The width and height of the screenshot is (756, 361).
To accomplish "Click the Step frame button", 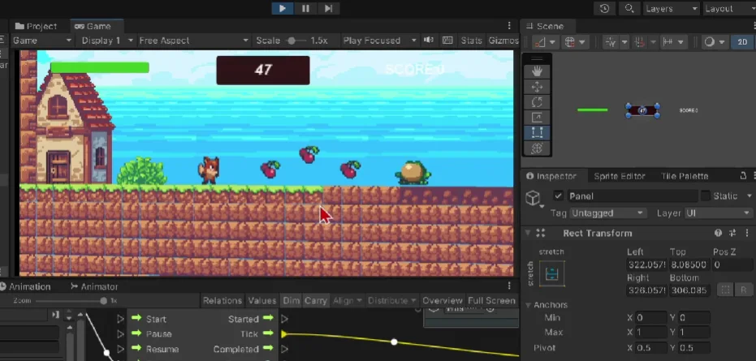I will [328, 8].
